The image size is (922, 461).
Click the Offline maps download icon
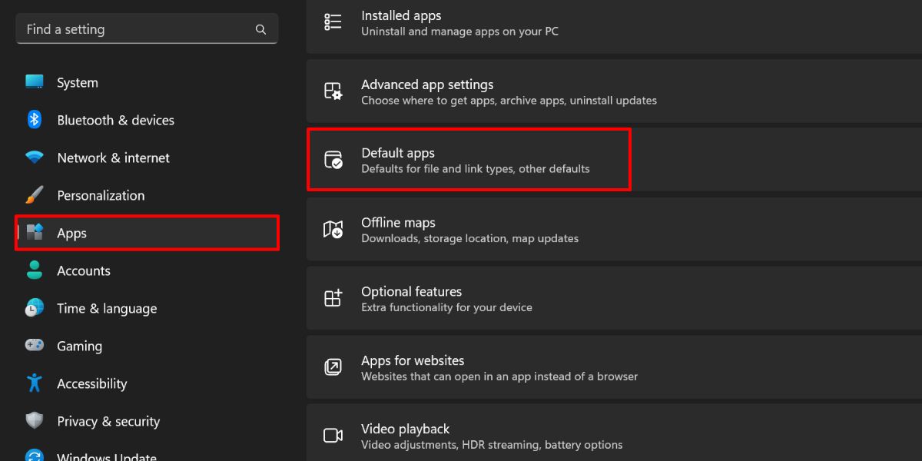[333, 229]
